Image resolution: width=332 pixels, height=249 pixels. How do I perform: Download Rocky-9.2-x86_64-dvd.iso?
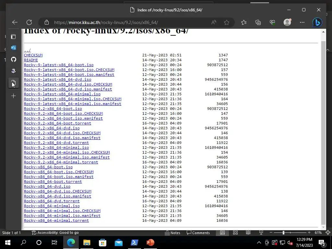(52, 128)
